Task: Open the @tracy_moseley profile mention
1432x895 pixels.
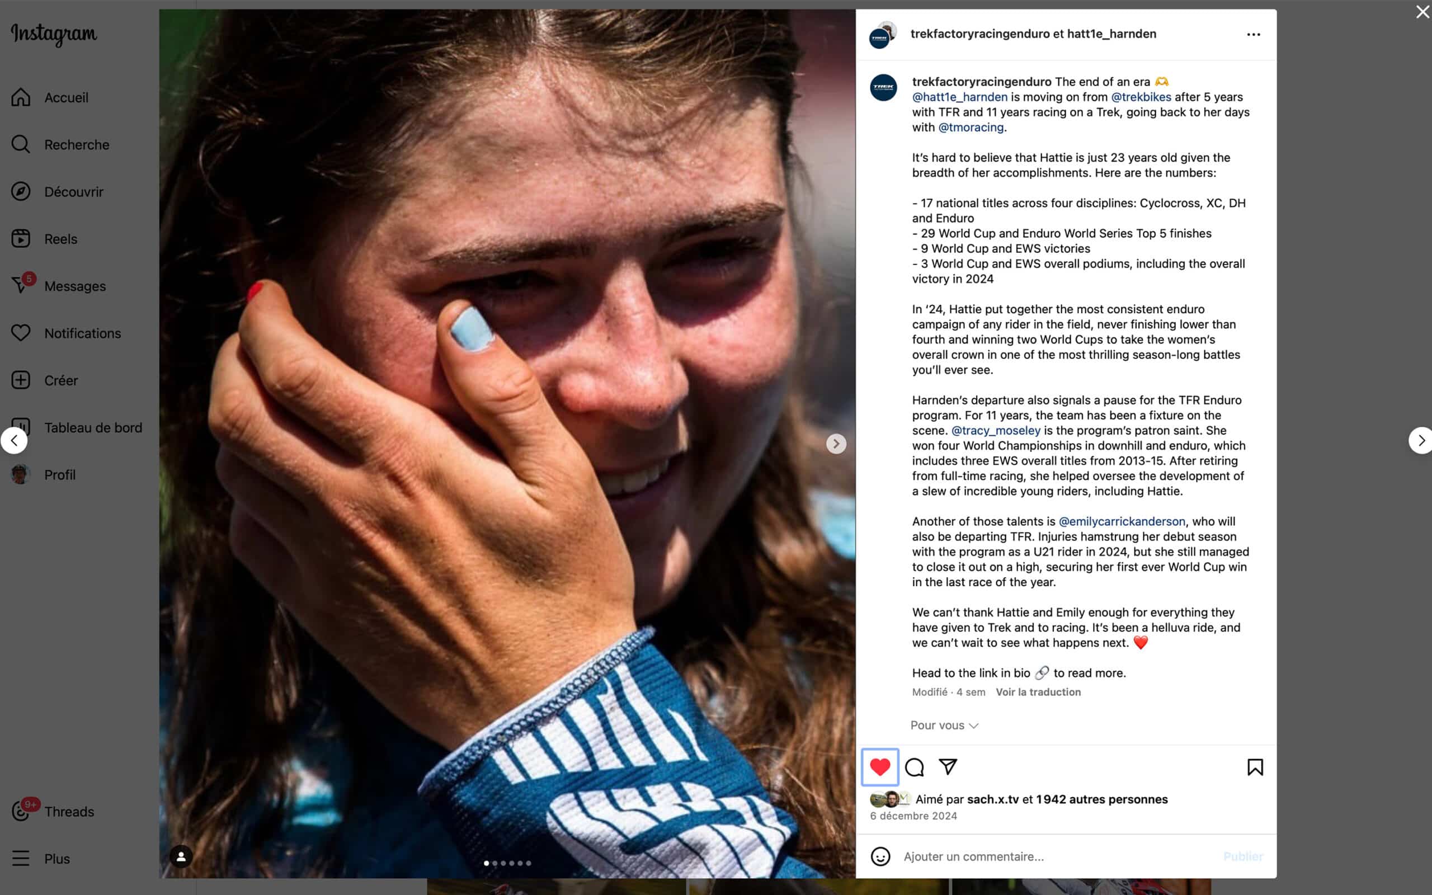Action: coord(995,430)
